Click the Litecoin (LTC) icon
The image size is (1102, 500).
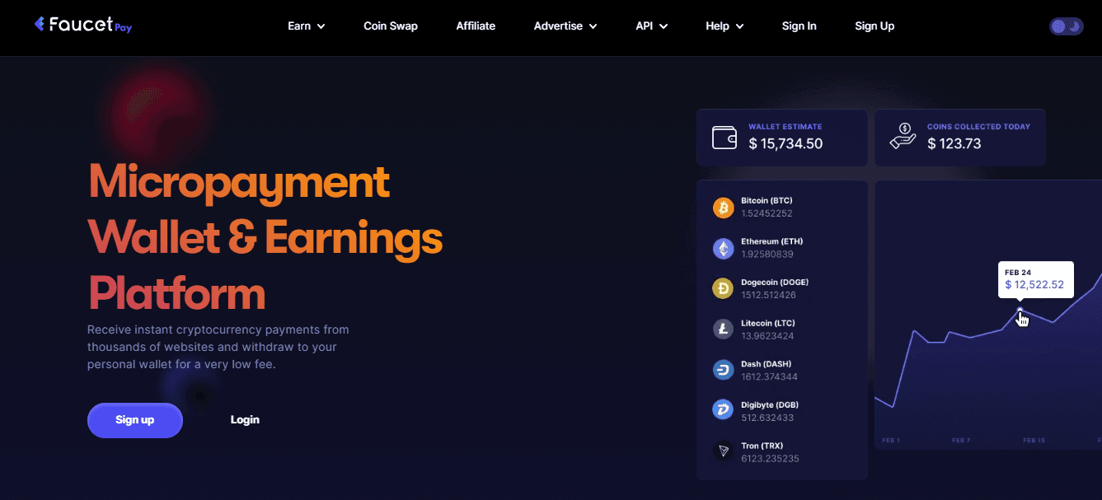pyautogui.click(x=723, y=329)
